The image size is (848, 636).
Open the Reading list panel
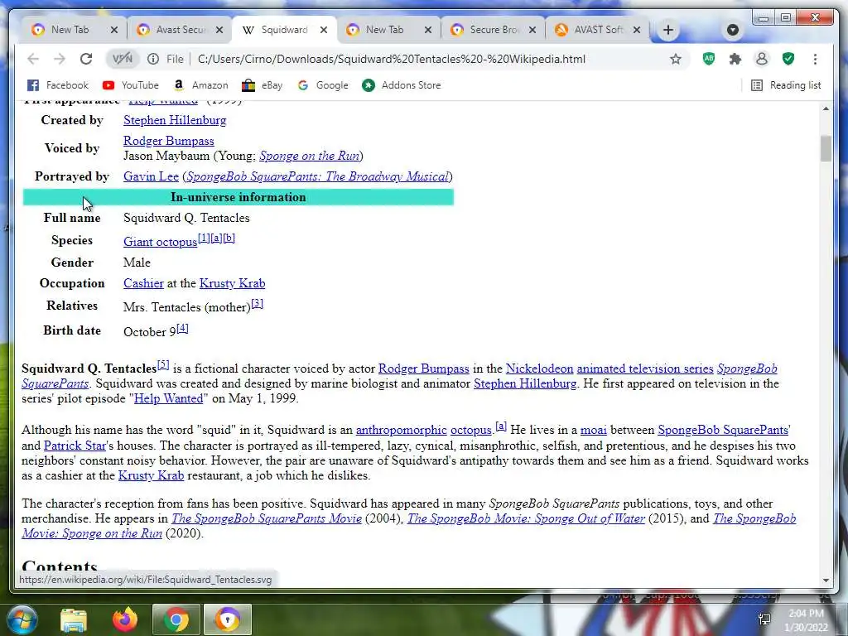[x=786, y=85]
